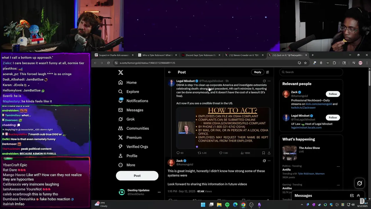The image size is (371, 209).
Task: Bookmark the Legal Mindset post
Action: [263, 153]
